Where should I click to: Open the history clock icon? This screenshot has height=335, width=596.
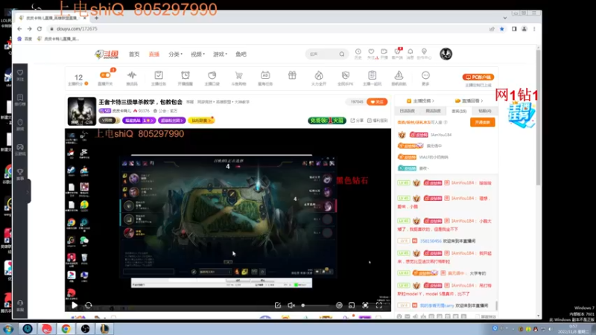pyautogui.click(x=358, y=54)
